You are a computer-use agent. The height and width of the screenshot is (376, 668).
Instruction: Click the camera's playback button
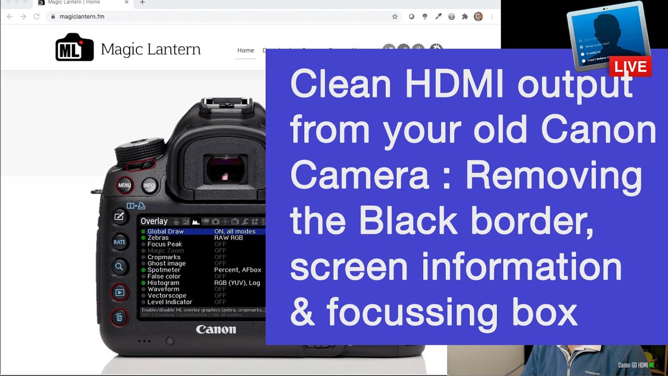point(120,292)
